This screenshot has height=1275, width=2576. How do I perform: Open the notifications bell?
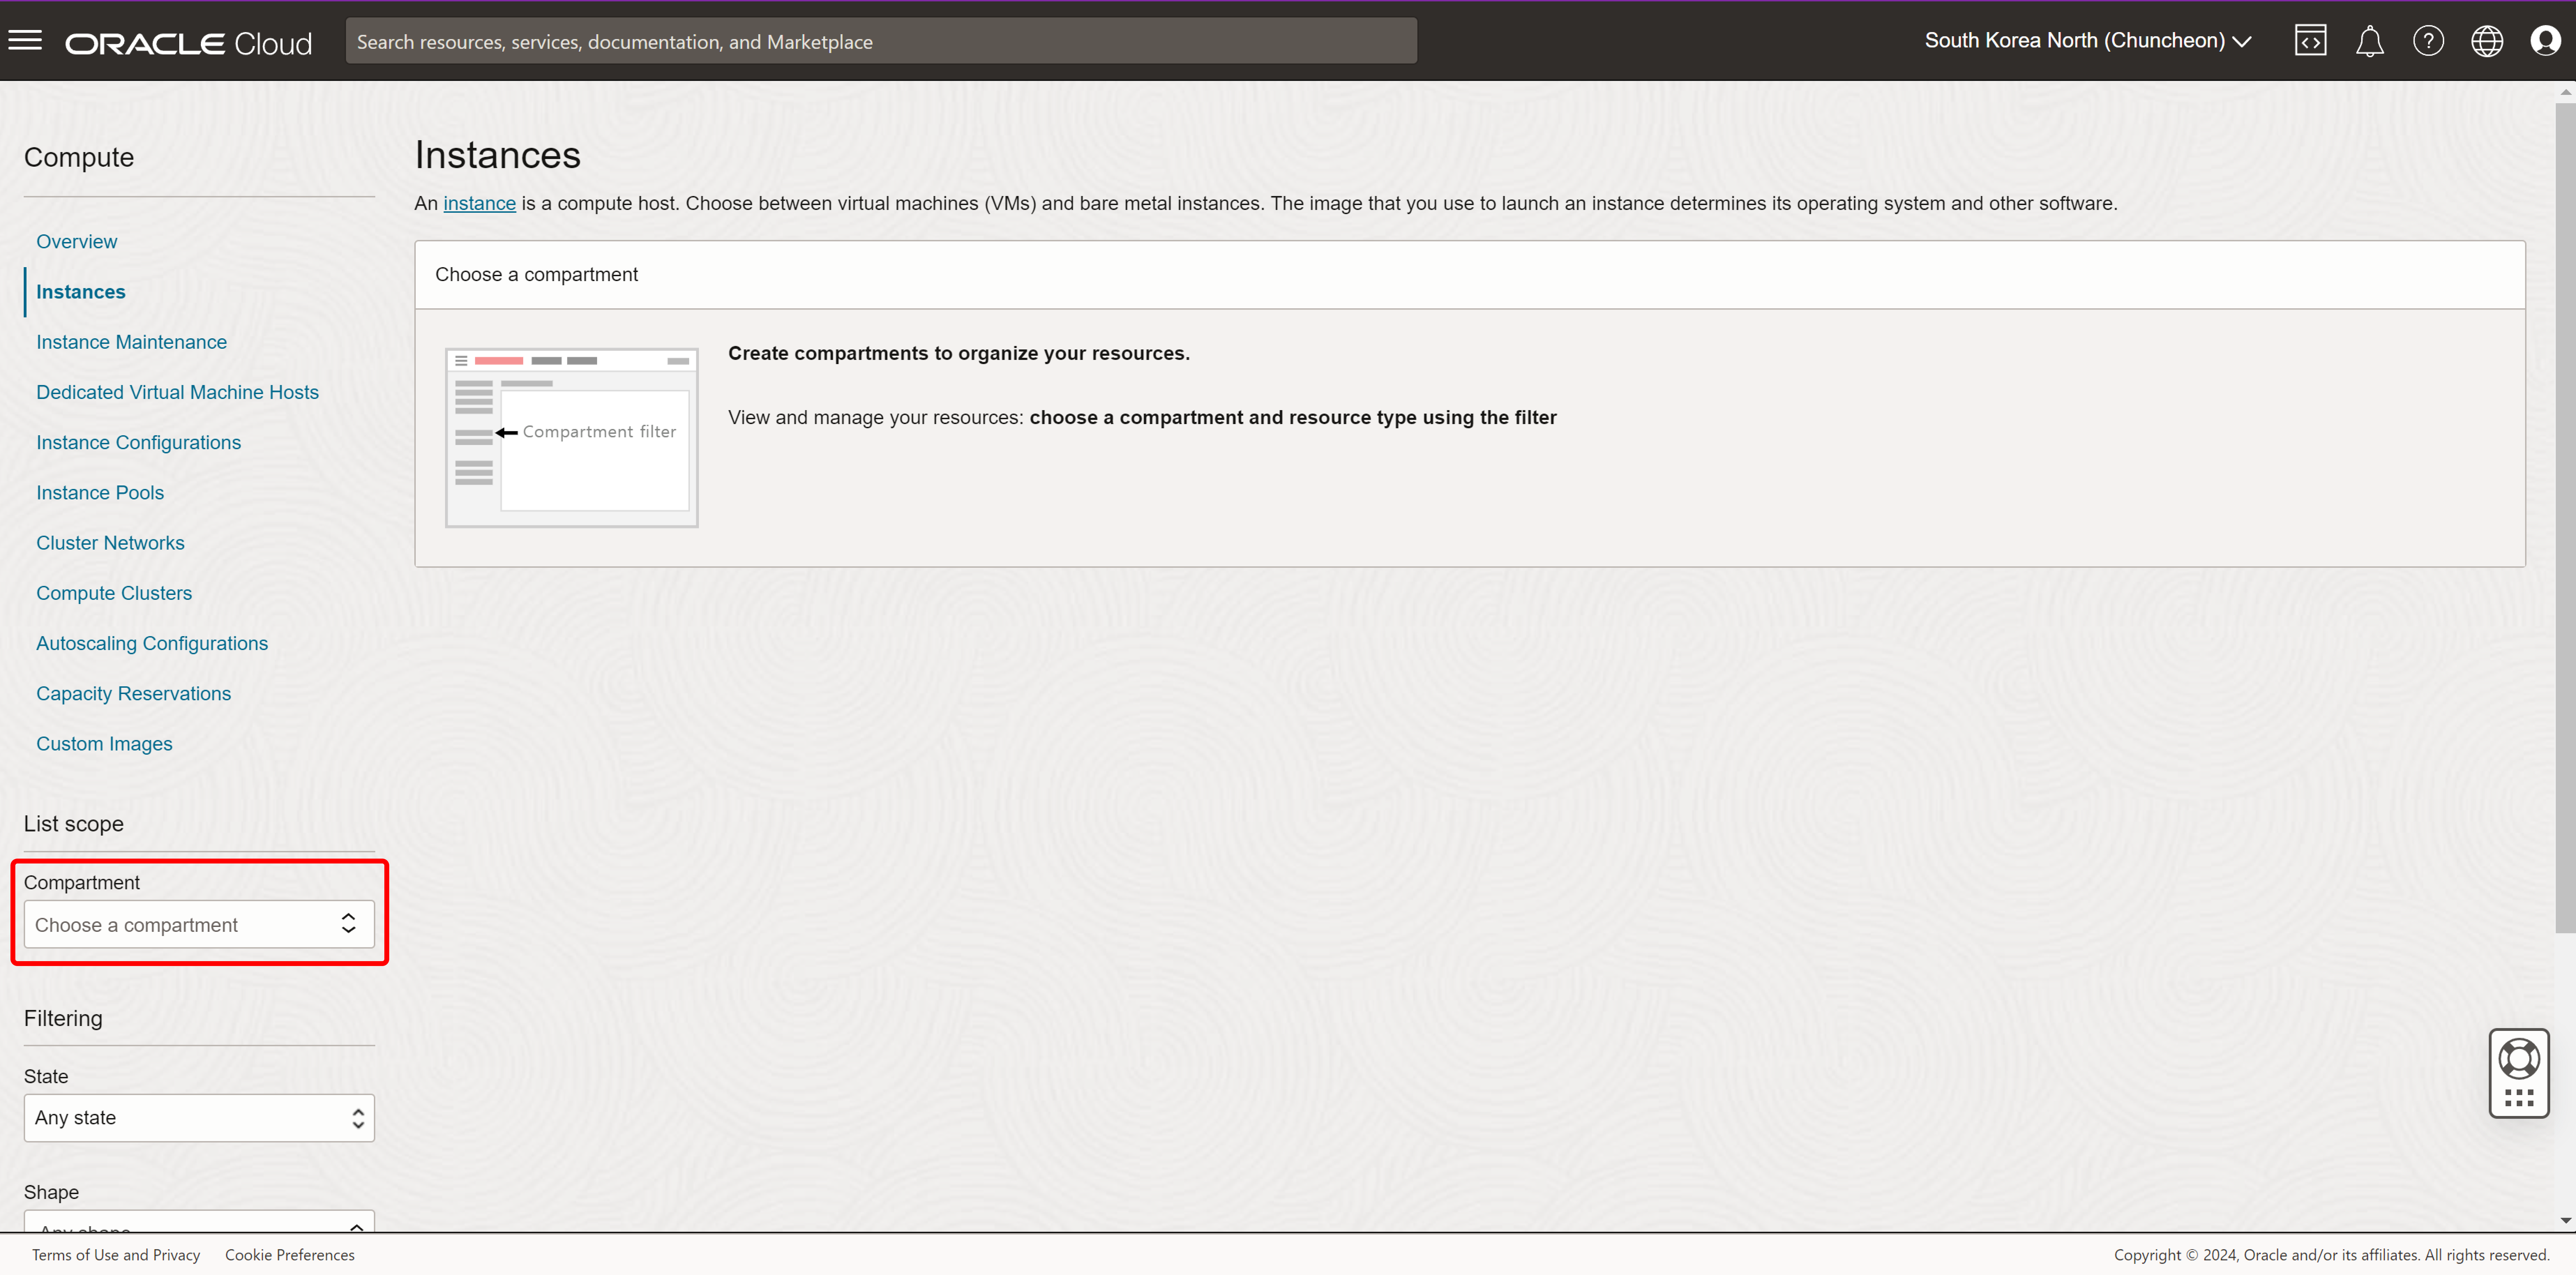pyautogui.click(x=2369, y=41)
